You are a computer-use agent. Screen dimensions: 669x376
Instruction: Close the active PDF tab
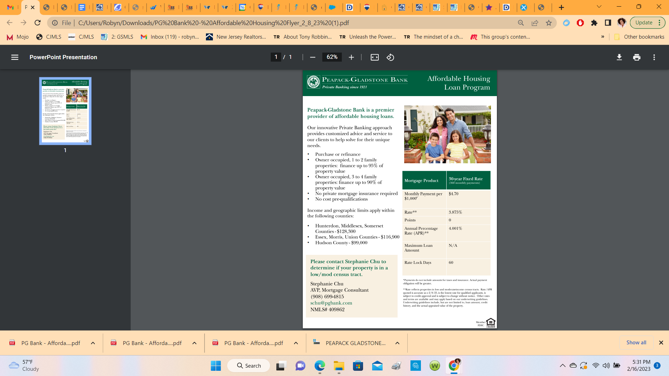tap(33, 7)
